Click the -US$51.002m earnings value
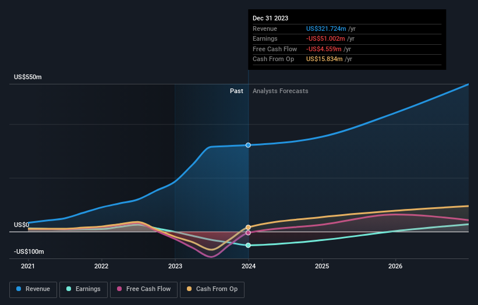478x305 pixels. click(325, 38)
